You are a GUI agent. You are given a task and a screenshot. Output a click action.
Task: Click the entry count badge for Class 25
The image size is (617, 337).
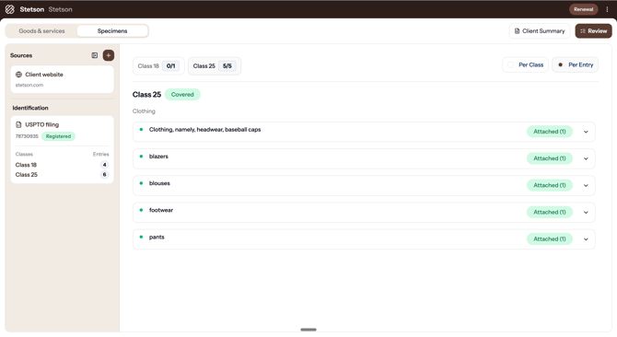[x=104, y=175]
